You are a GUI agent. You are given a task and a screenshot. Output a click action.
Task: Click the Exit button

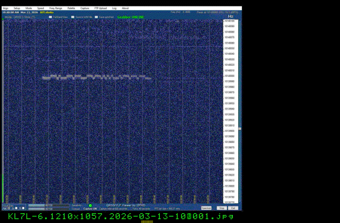click(x=233, y=208)
